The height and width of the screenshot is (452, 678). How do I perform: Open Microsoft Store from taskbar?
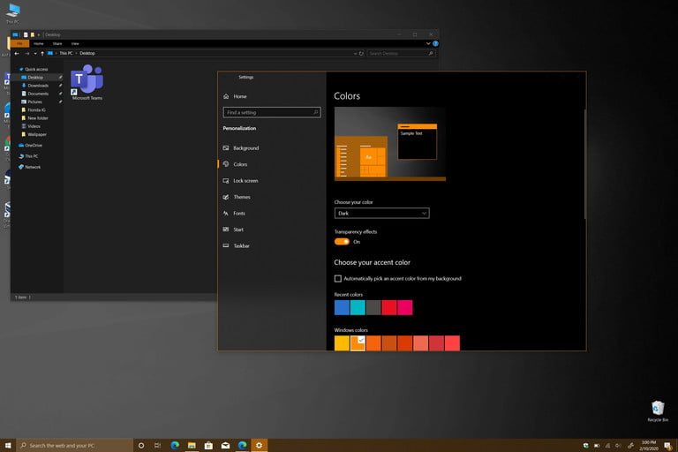208,445
